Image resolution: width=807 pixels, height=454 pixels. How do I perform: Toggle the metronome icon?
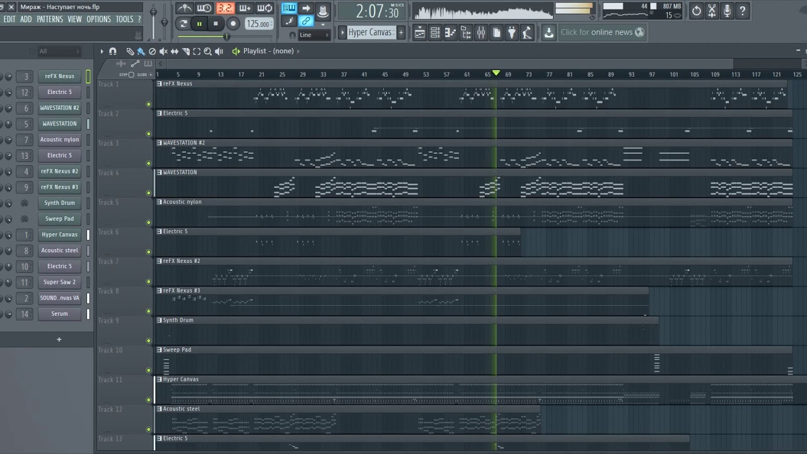(185, 8)
